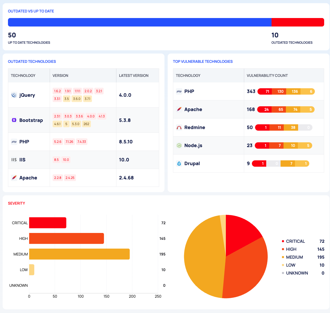Click PHP medium segment showing 136

click(294, 91)
